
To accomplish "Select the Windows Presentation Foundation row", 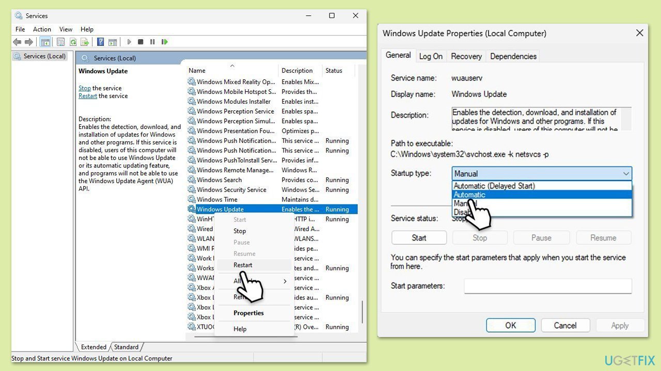I will click(x=272, y=131).
